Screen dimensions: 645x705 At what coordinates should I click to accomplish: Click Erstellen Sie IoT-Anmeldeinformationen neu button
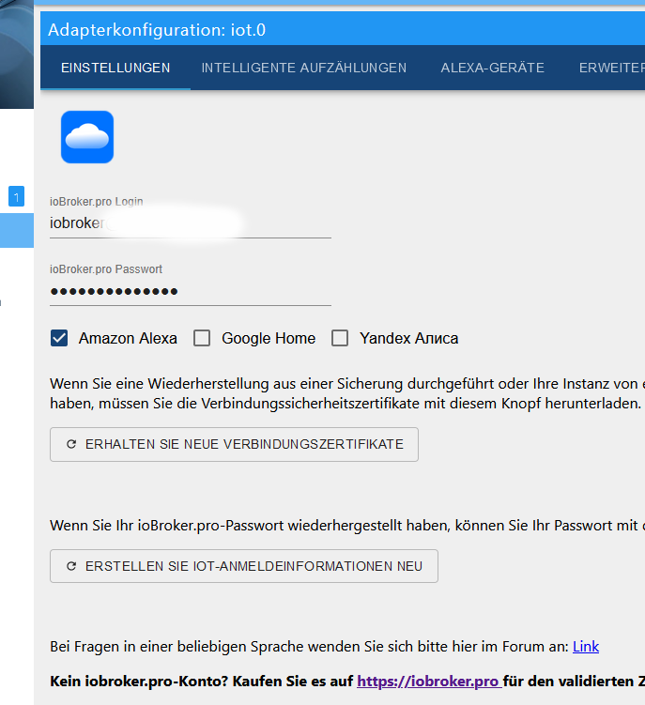click(244, 566)
